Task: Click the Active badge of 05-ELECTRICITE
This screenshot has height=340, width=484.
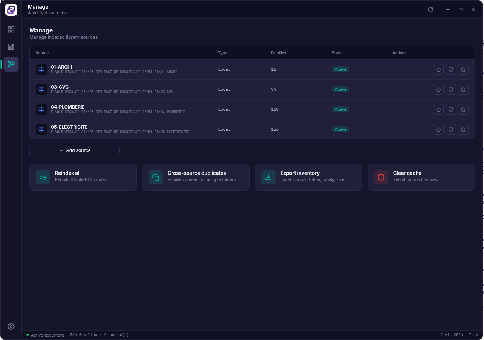Action: (340, 129)
